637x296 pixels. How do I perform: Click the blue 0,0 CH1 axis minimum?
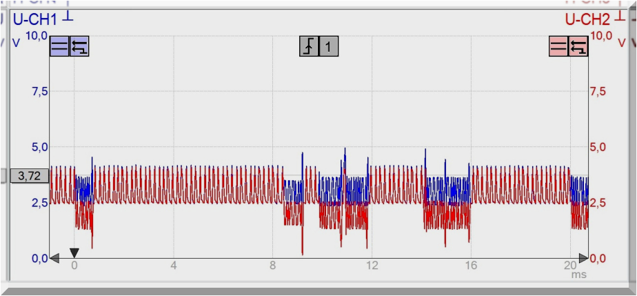coord(36,258)
